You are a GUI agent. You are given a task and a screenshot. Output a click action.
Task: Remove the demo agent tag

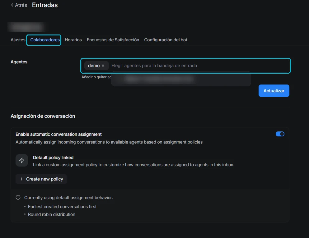click(x=103, y=66)
